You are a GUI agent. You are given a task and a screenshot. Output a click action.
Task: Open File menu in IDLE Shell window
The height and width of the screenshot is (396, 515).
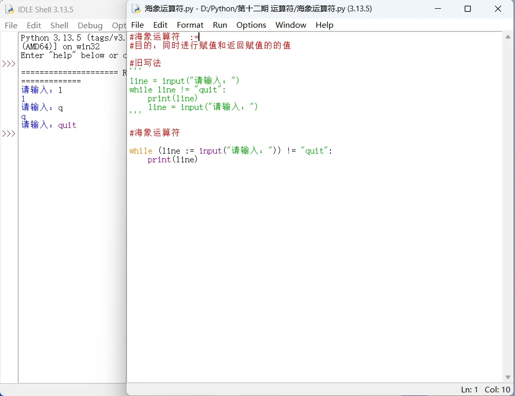pyautogui.click(x=11, y=25)
